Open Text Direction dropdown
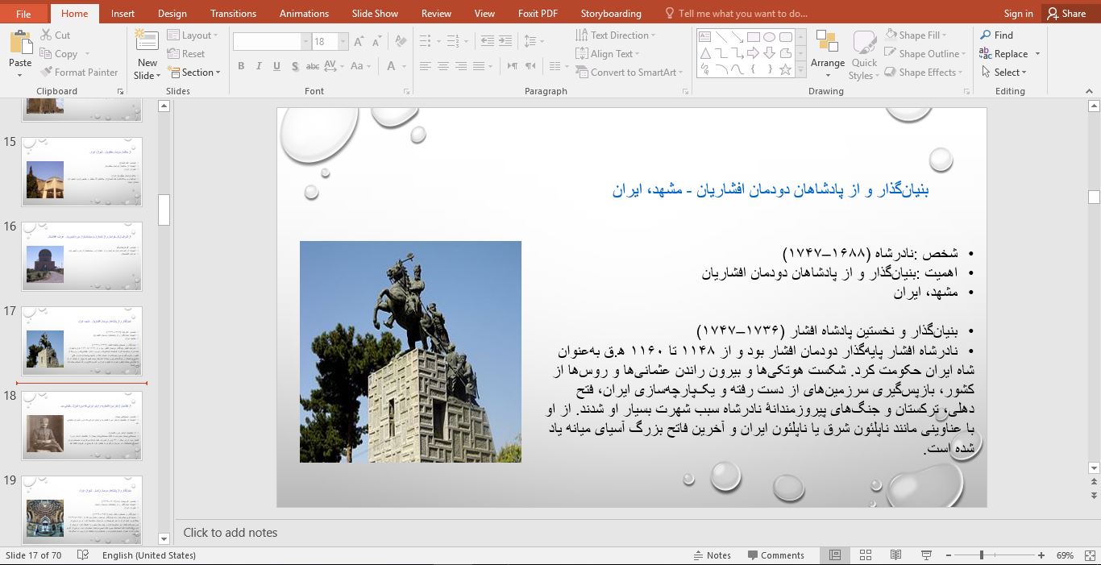 [x=616, y=35]
